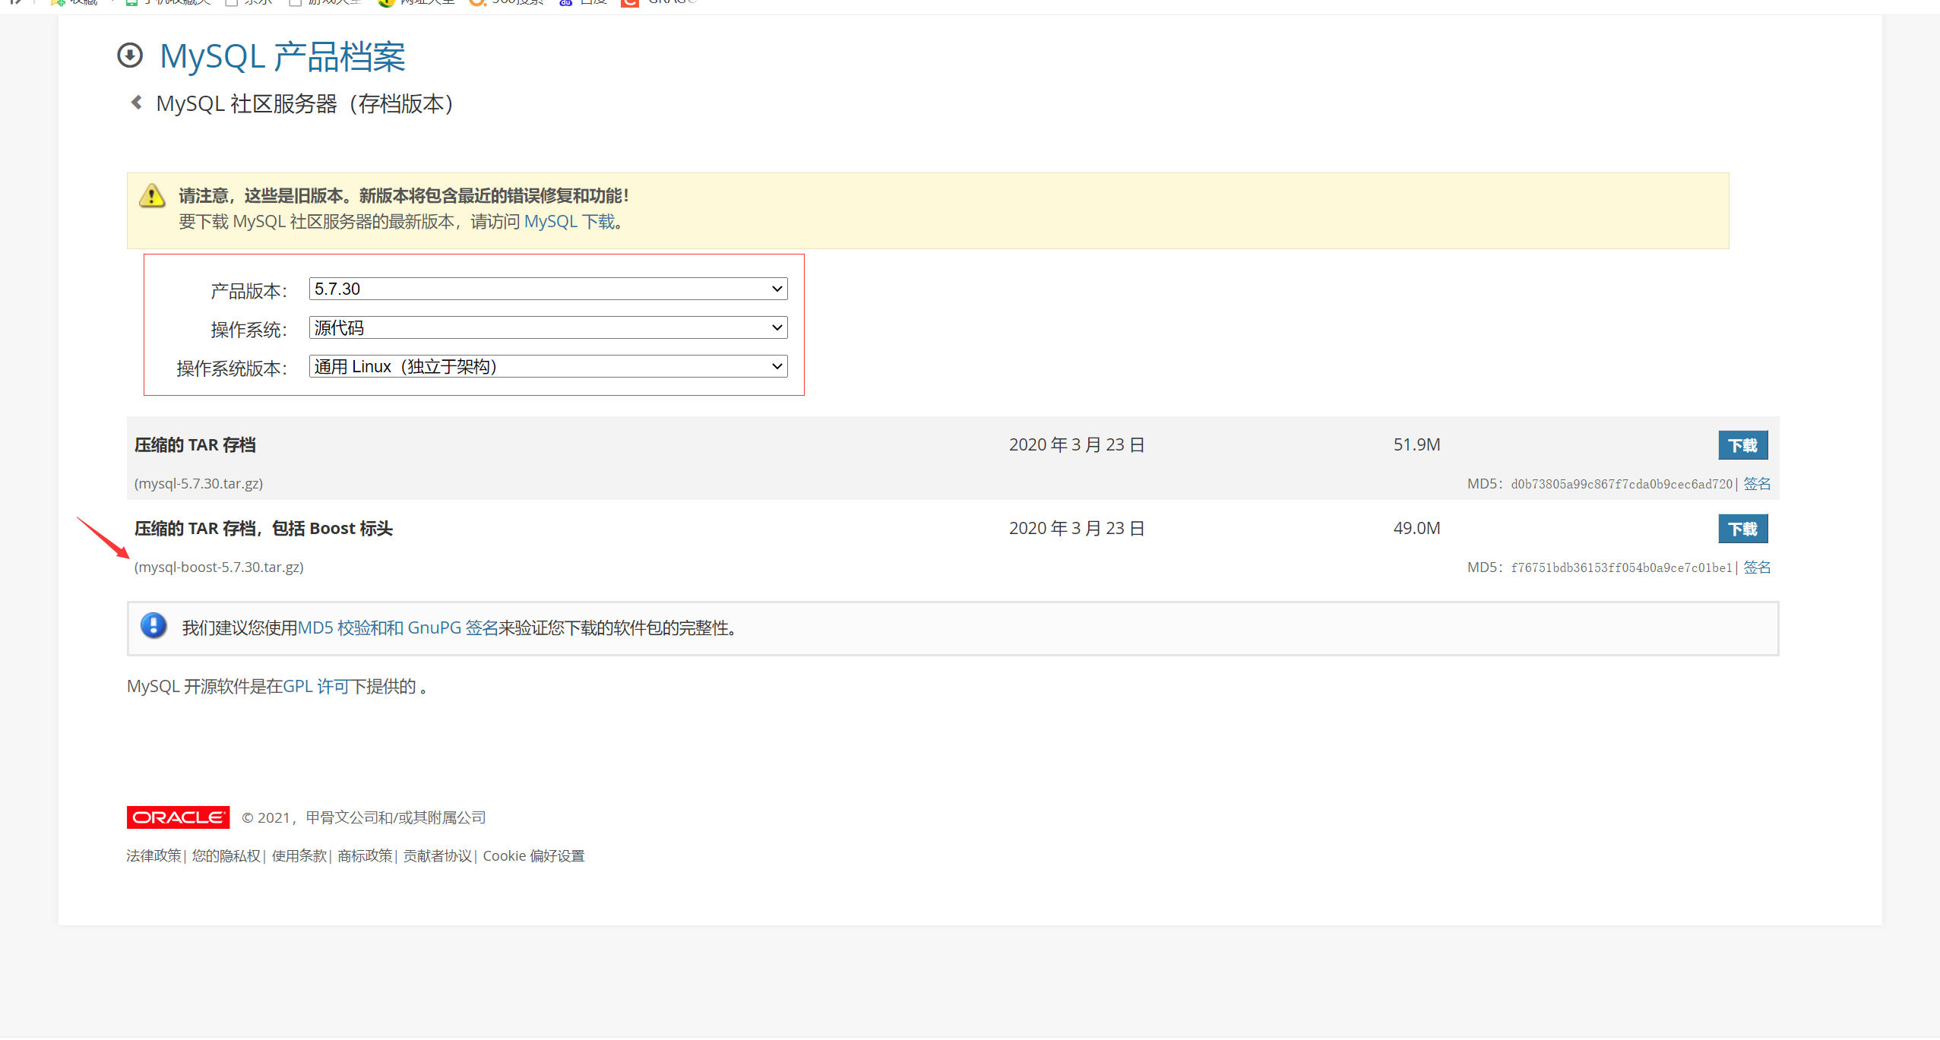This screenshot has width=1940, height=1040.
Task: Open the 您的隐私权 footer link
Action: coord(226,856)
